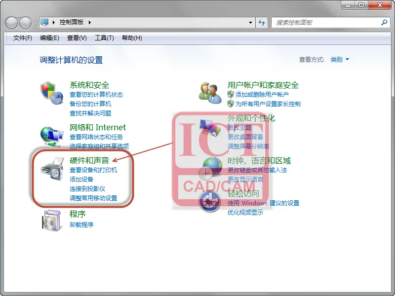Open the 编辑(E) menu
The image size is (395, 296).
point(49,38)
